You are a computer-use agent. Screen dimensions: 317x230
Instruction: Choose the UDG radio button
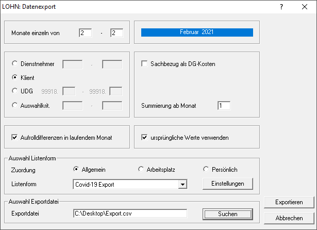click(x=14, y=91)
